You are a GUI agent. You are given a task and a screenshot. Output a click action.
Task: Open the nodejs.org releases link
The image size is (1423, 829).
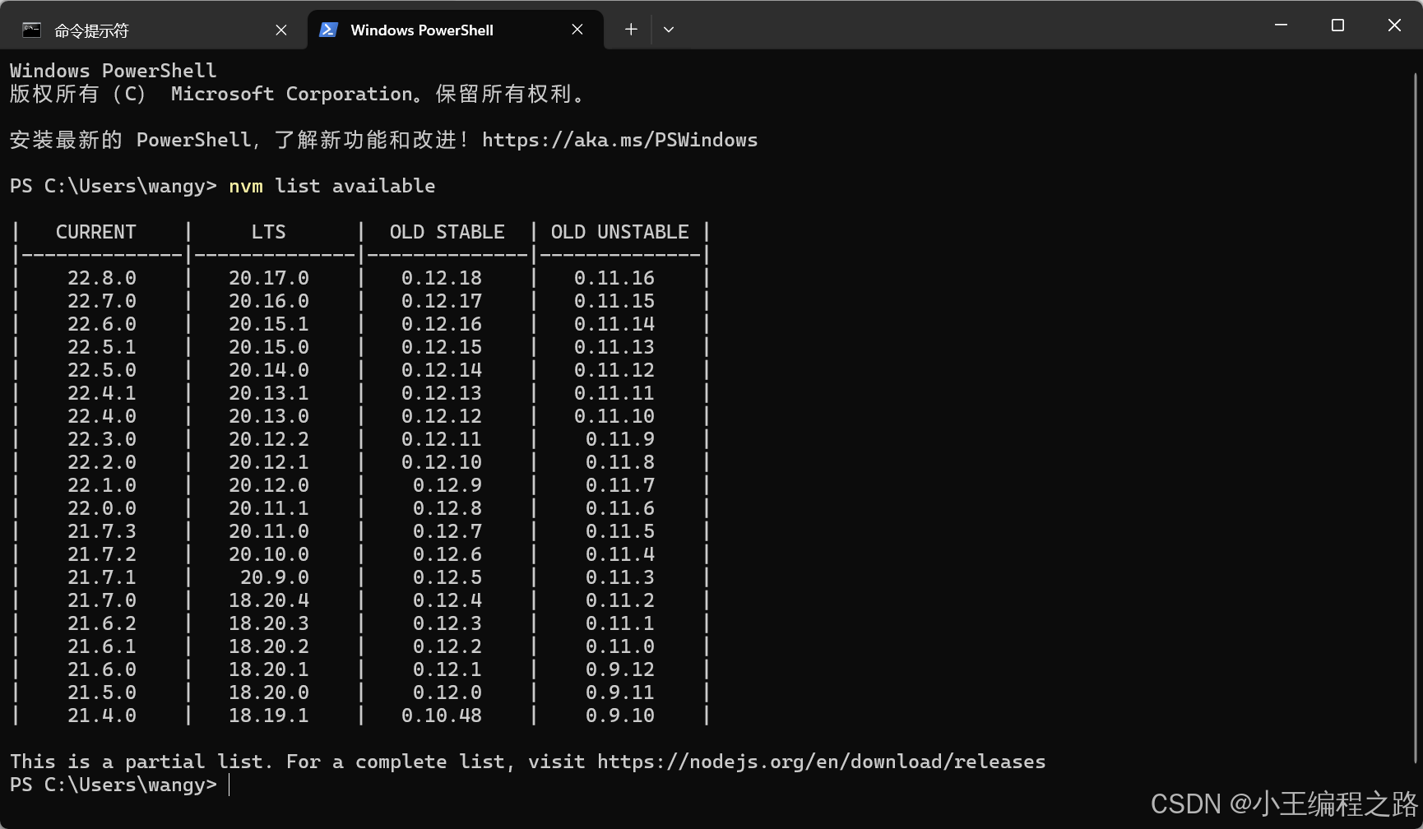click(821, 762)
